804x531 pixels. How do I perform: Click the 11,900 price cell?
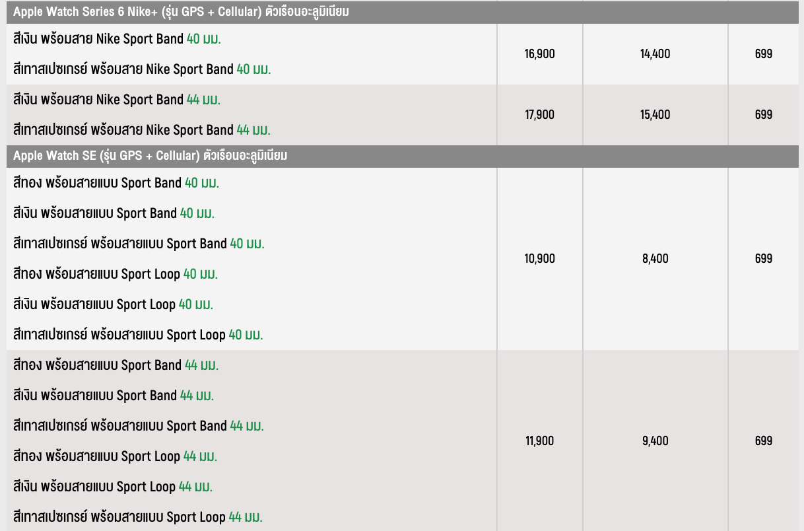tap(539, 441)
